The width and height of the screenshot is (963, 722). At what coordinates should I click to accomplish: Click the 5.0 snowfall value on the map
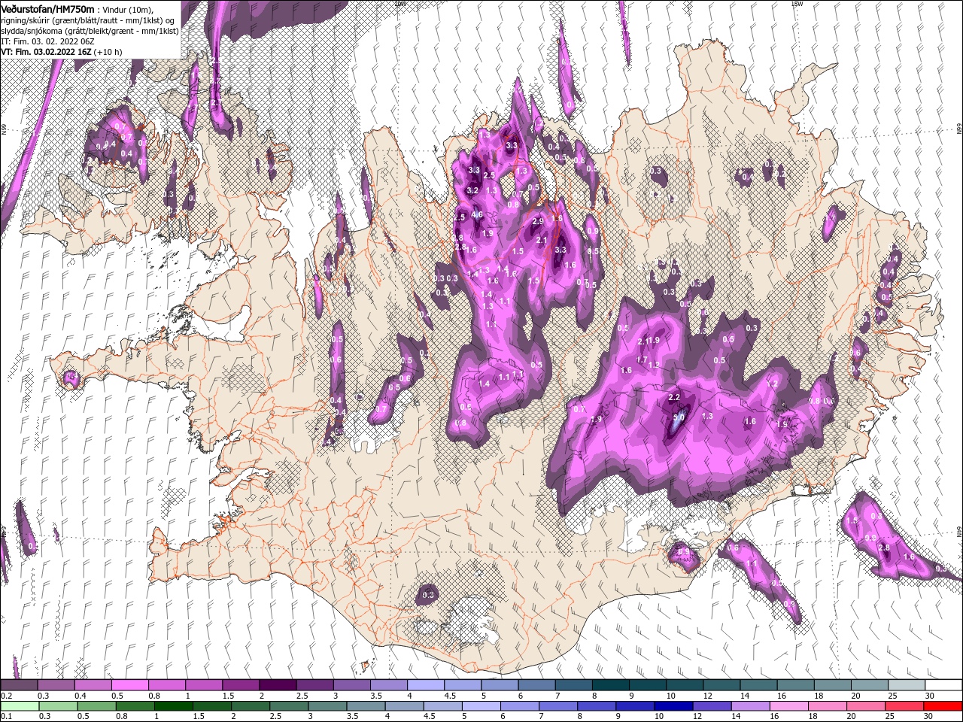click(x=679, y=417)
